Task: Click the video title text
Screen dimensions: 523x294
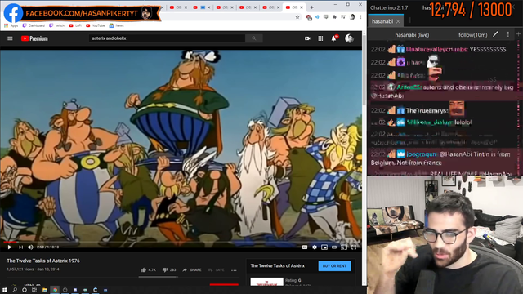Action: [43, 261]
